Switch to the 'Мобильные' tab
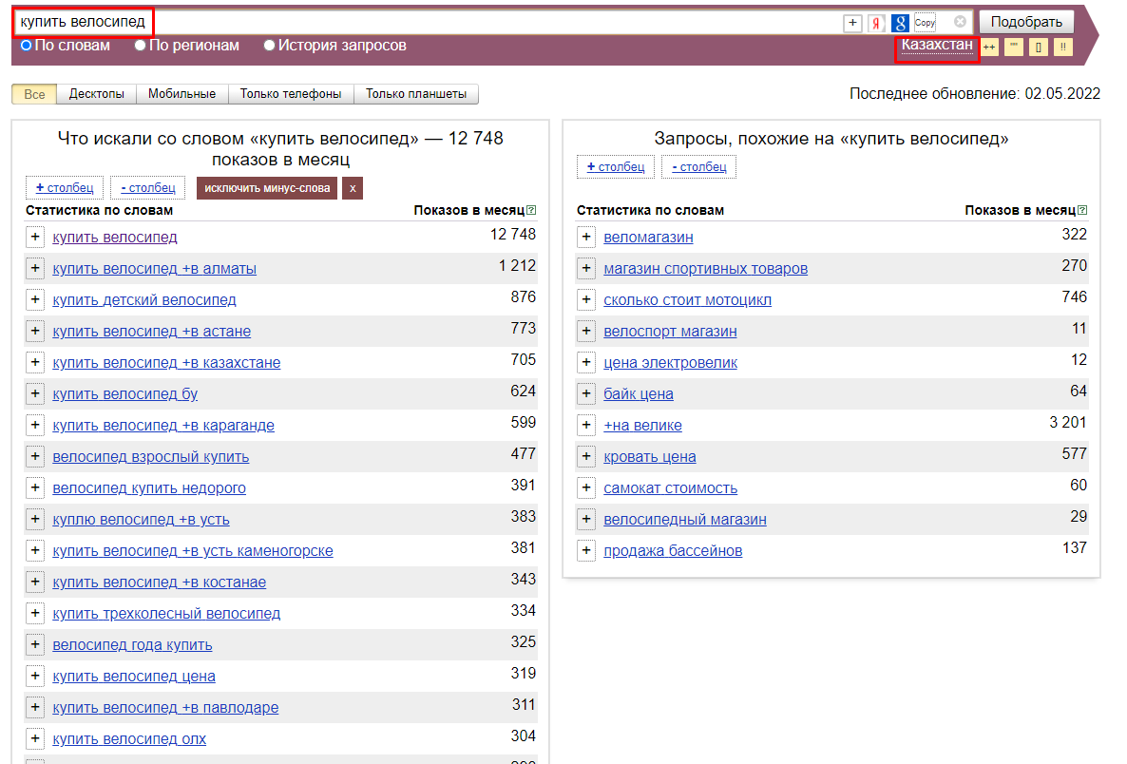 [x=181, y=94]
